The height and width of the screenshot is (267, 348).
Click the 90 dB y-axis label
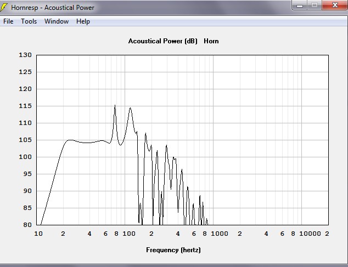tap(27, 191)
